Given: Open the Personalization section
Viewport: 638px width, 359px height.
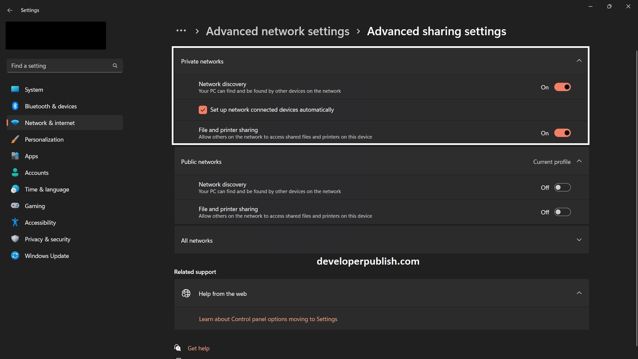Looking at the screenshot, I should click(44, 139).
